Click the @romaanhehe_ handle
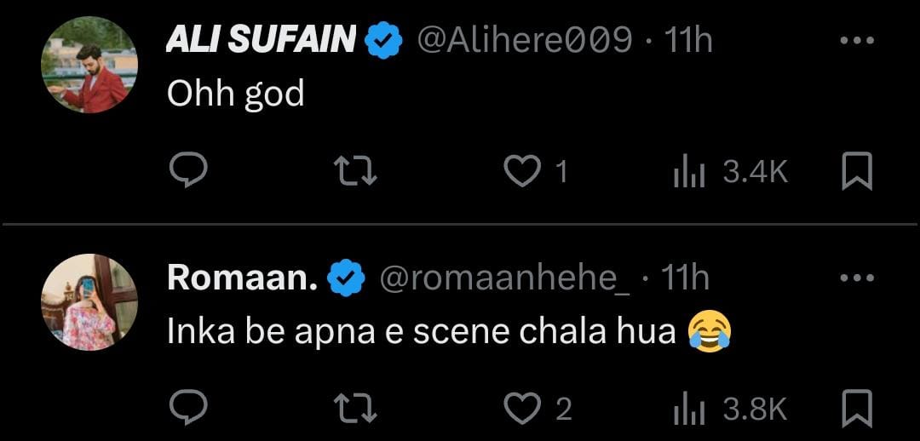The image size is (920, 441). [504, 278]
